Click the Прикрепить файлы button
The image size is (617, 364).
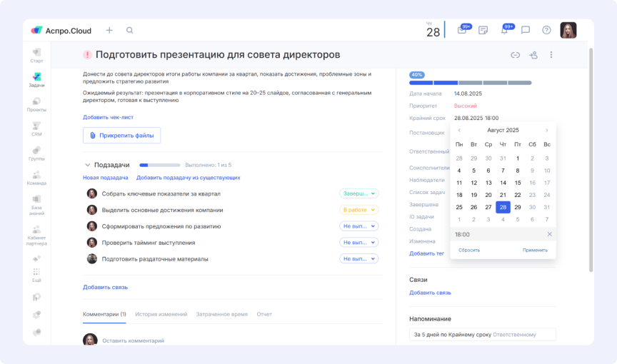coord(121,136)
